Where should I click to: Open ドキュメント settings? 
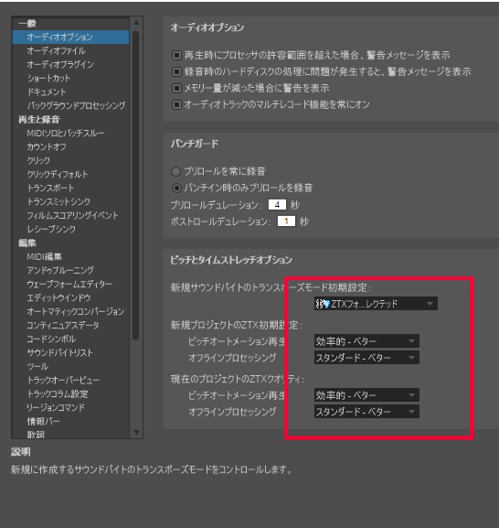(x=47, y=92)
